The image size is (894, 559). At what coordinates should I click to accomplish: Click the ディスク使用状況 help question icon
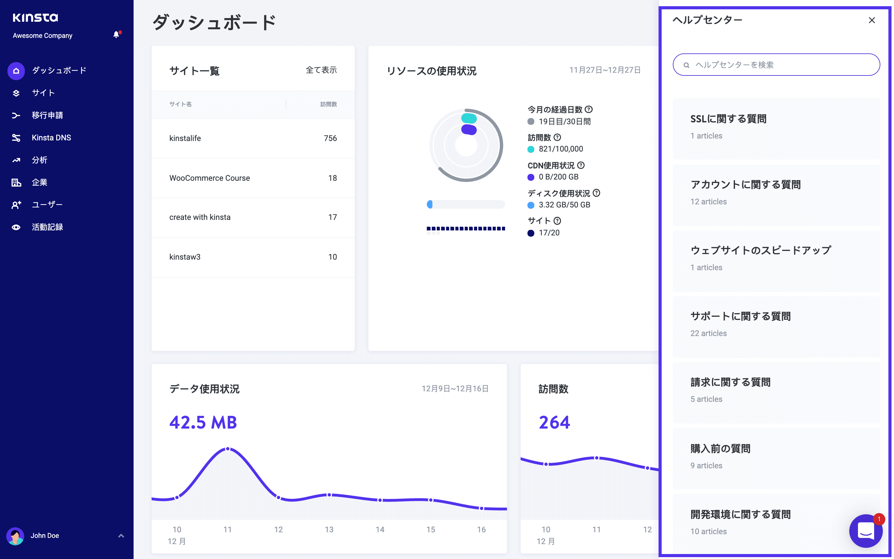pyautogui.click(x=597, y=193)
